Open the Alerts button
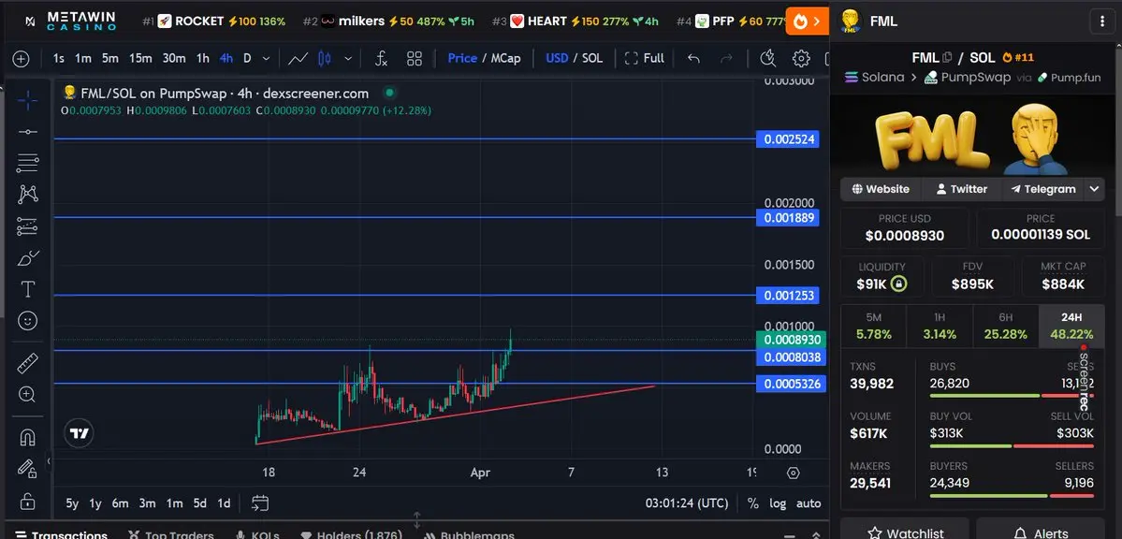This screenshot has height=539, width=1122. pos(1041,530)
